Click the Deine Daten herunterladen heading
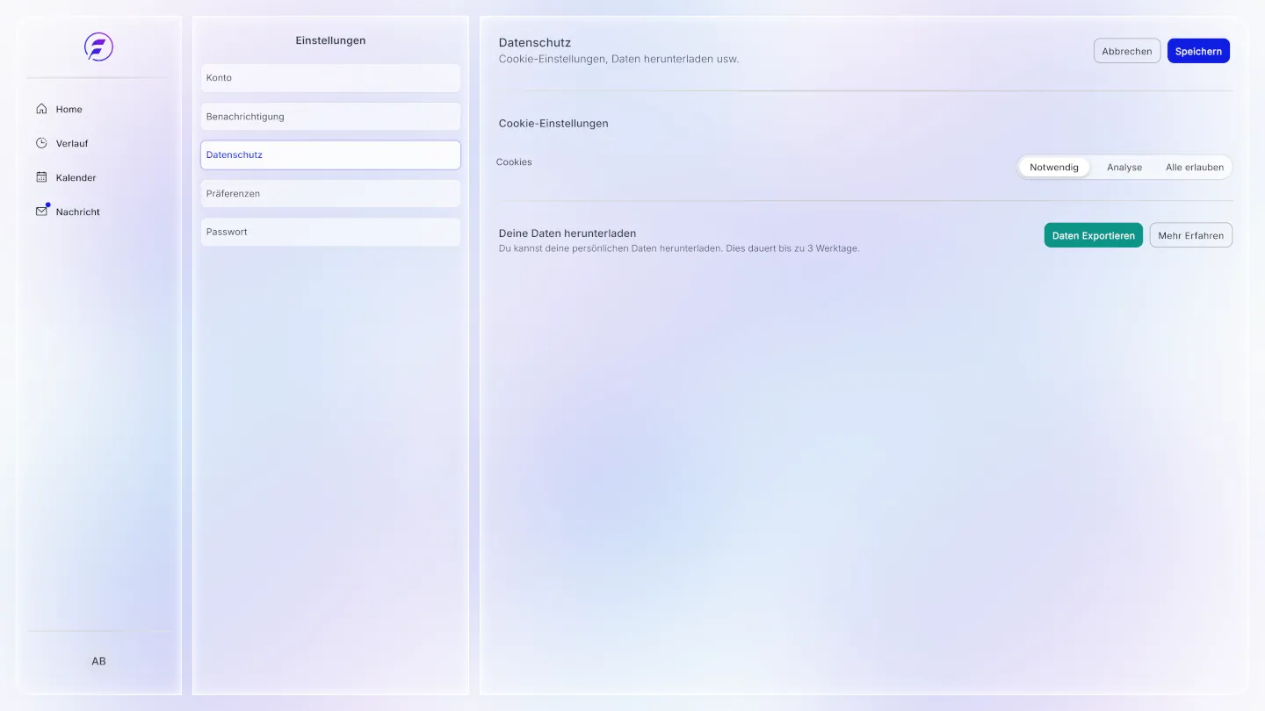 coord(567,233)
